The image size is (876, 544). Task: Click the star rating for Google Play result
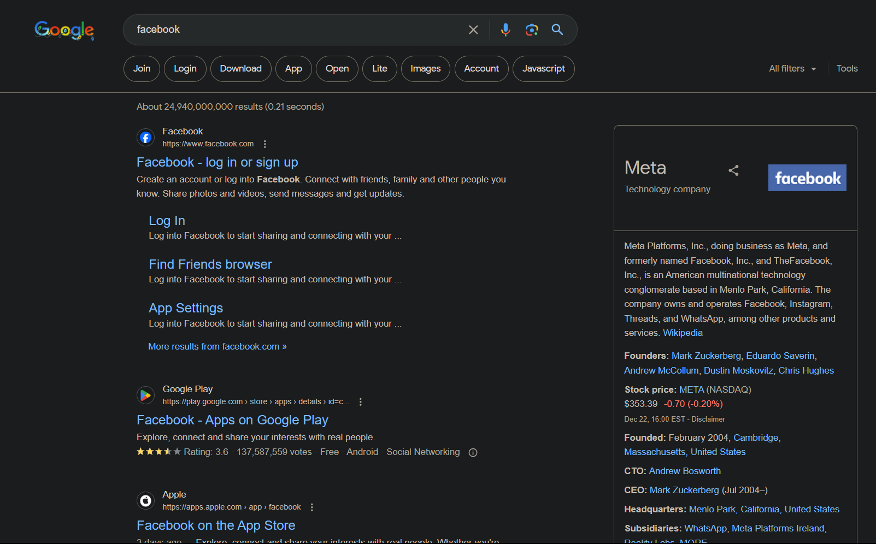(158, 452)
